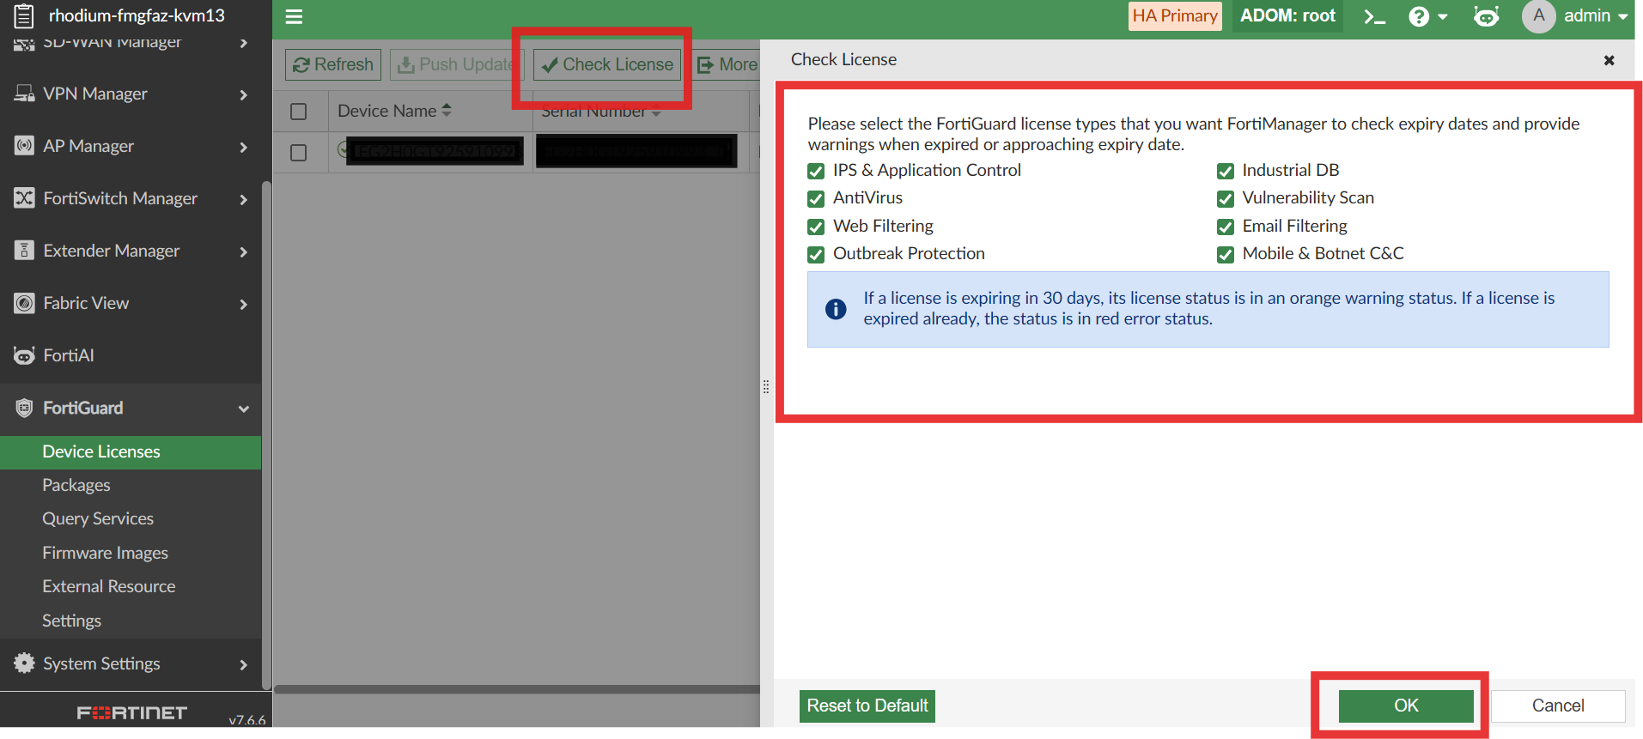This screenshot has height=739, width=1643.
Task: Click the FortiAI sidebar icon
Action: 24,355
